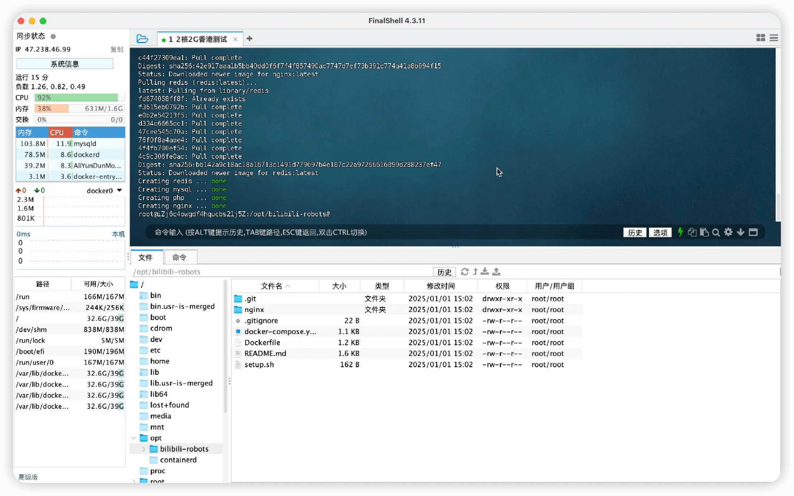
Task: Refresh the file list
Action: point(464,272)
